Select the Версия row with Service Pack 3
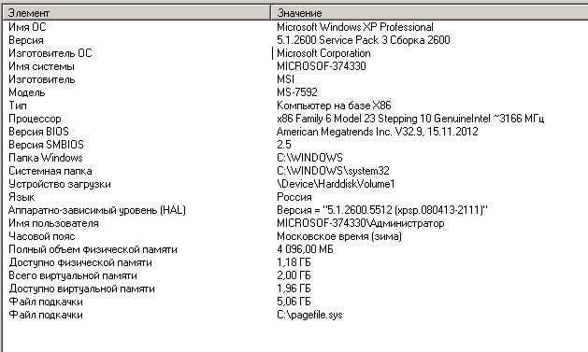 [x=295, y=40]
